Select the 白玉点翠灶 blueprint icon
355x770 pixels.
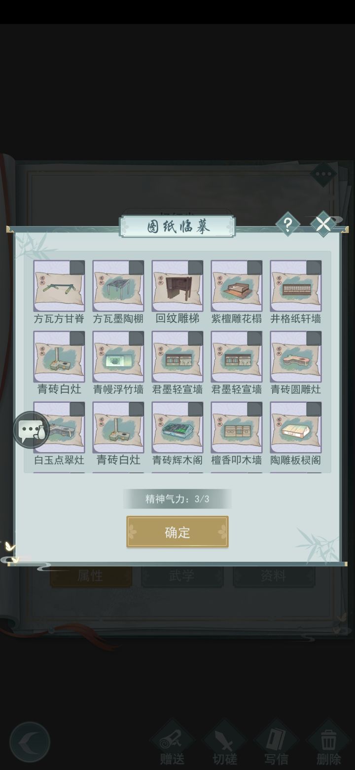click(x=59, y=427)
